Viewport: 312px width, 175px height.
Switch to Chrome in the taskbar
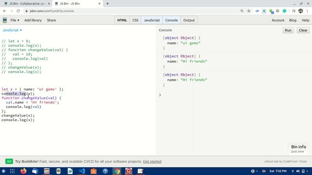click(117, 171)
